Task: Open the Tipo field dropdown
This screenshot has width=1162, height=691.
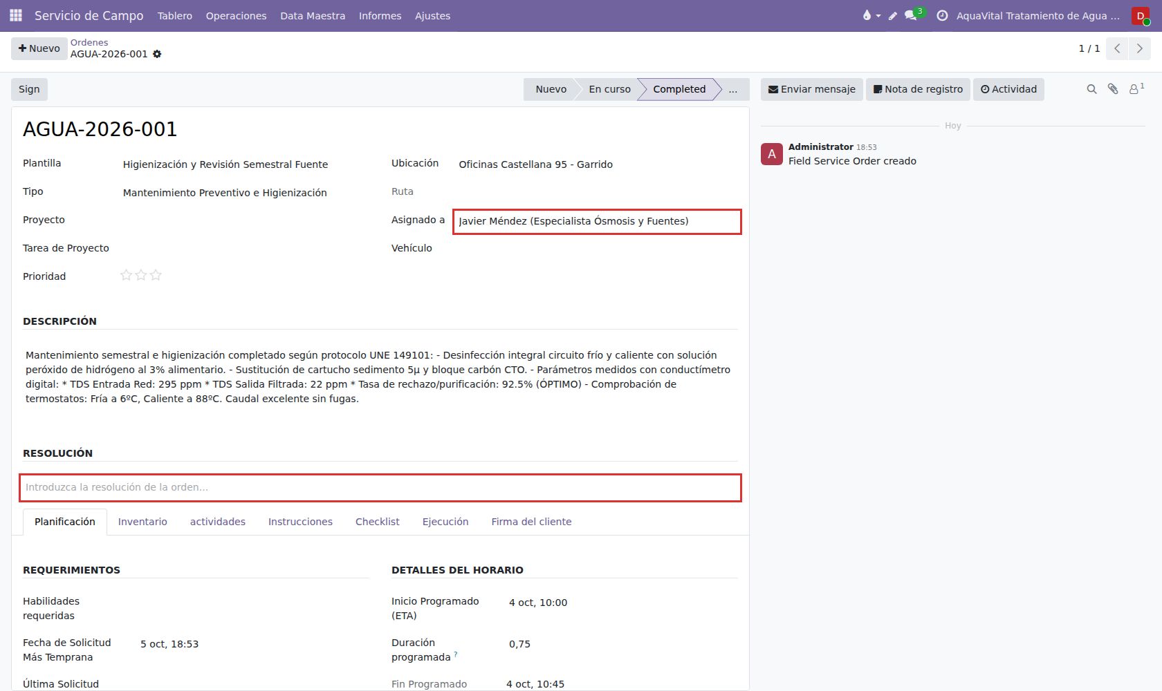Action: click(246, 193)
